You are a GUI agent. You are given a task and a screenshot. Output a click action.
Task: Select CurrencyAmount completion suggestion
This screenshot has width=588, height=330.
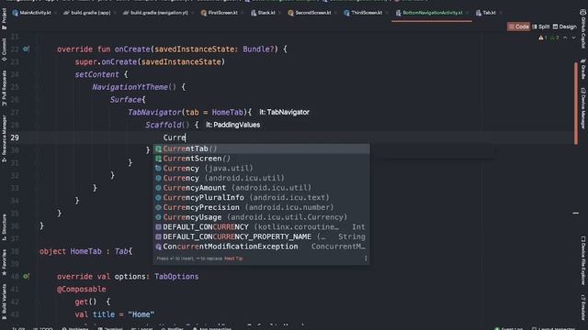pyautogui.click(x=261, y=187)
